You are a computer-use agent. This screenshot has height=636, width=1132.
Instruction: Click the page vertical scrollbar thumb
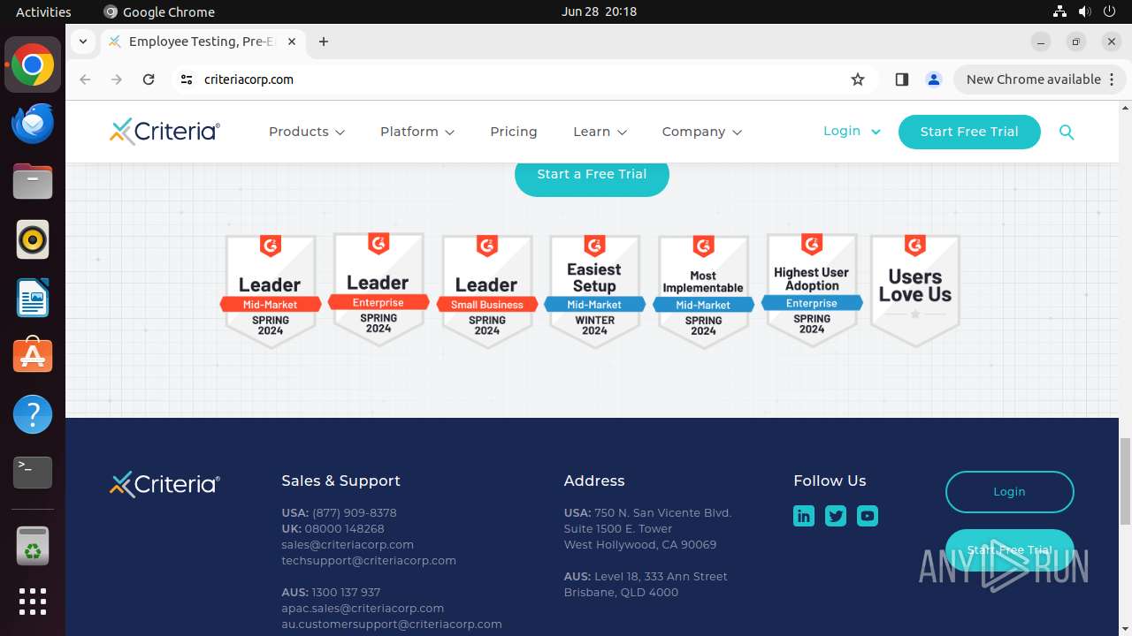click(1125, 481)
